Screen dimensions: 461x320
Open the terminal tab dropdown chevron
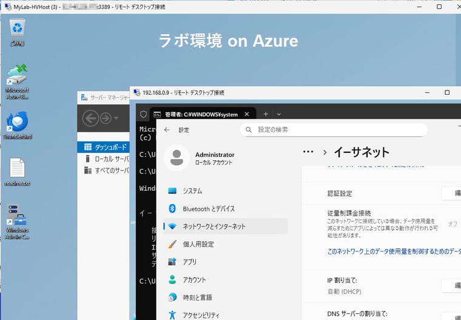[278, 114]
